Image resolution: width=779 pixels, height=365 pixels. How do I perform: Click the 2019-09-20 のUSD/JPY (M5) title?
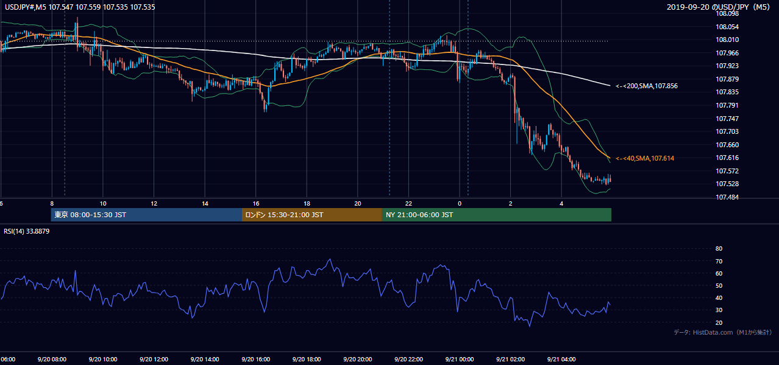pyautogui.click(x=719, y=7)
